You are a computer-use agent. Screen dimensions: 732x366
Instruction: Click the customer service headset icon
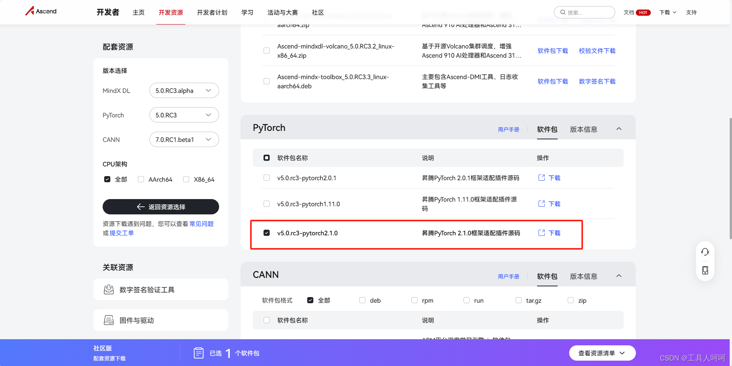(x=705, y=252)
